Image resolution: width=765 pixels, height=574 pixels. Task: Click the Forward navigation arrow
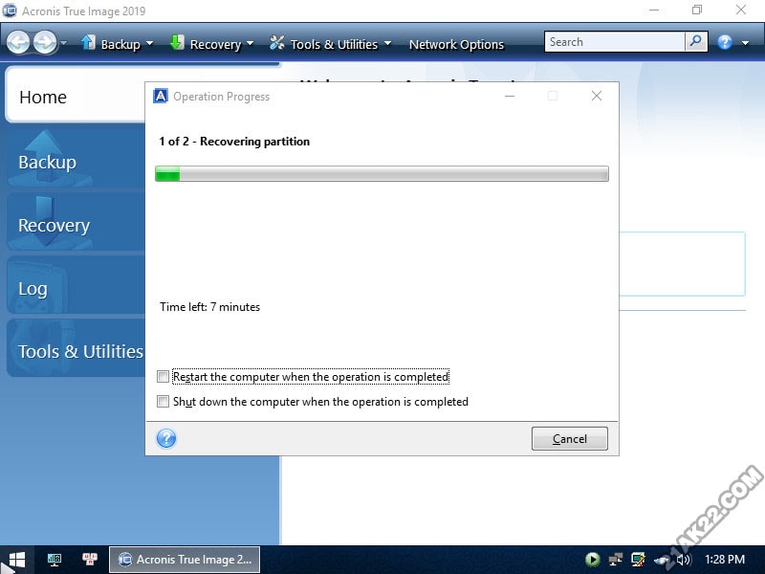45,42
